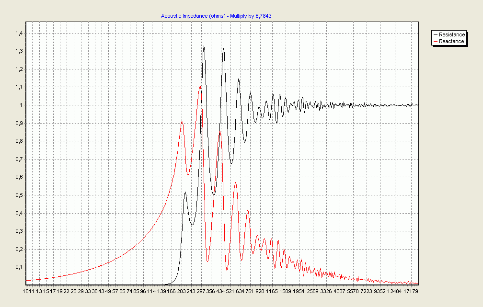Click the x-axis frequency label 1954
Screen dimensions: 483x307
[x=299, y=291]
